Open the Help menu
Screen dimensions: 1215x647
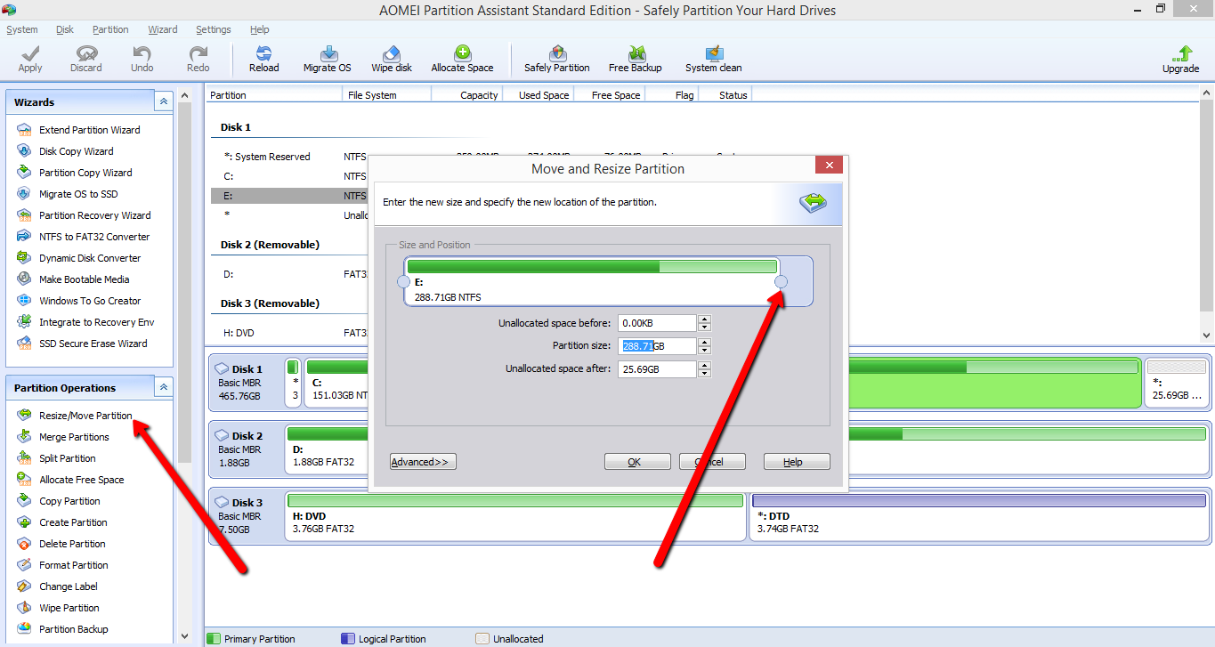tap(260, 29)
